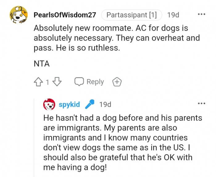Image resolution: width=216 pixels, height=177 pixels.
Task: Open 19d timestamp on spykid's reply
Action: click(105, 105)
